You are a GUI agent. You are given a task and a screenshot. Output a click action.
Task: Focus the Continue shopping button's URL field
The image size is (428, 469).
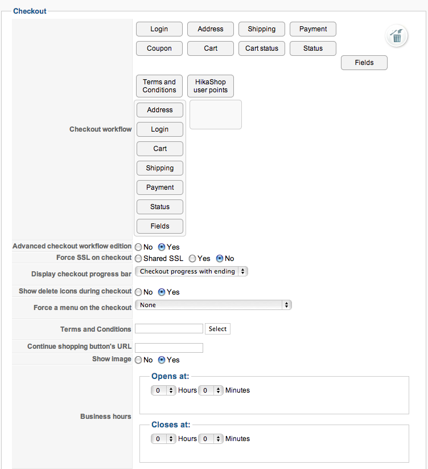169,348
